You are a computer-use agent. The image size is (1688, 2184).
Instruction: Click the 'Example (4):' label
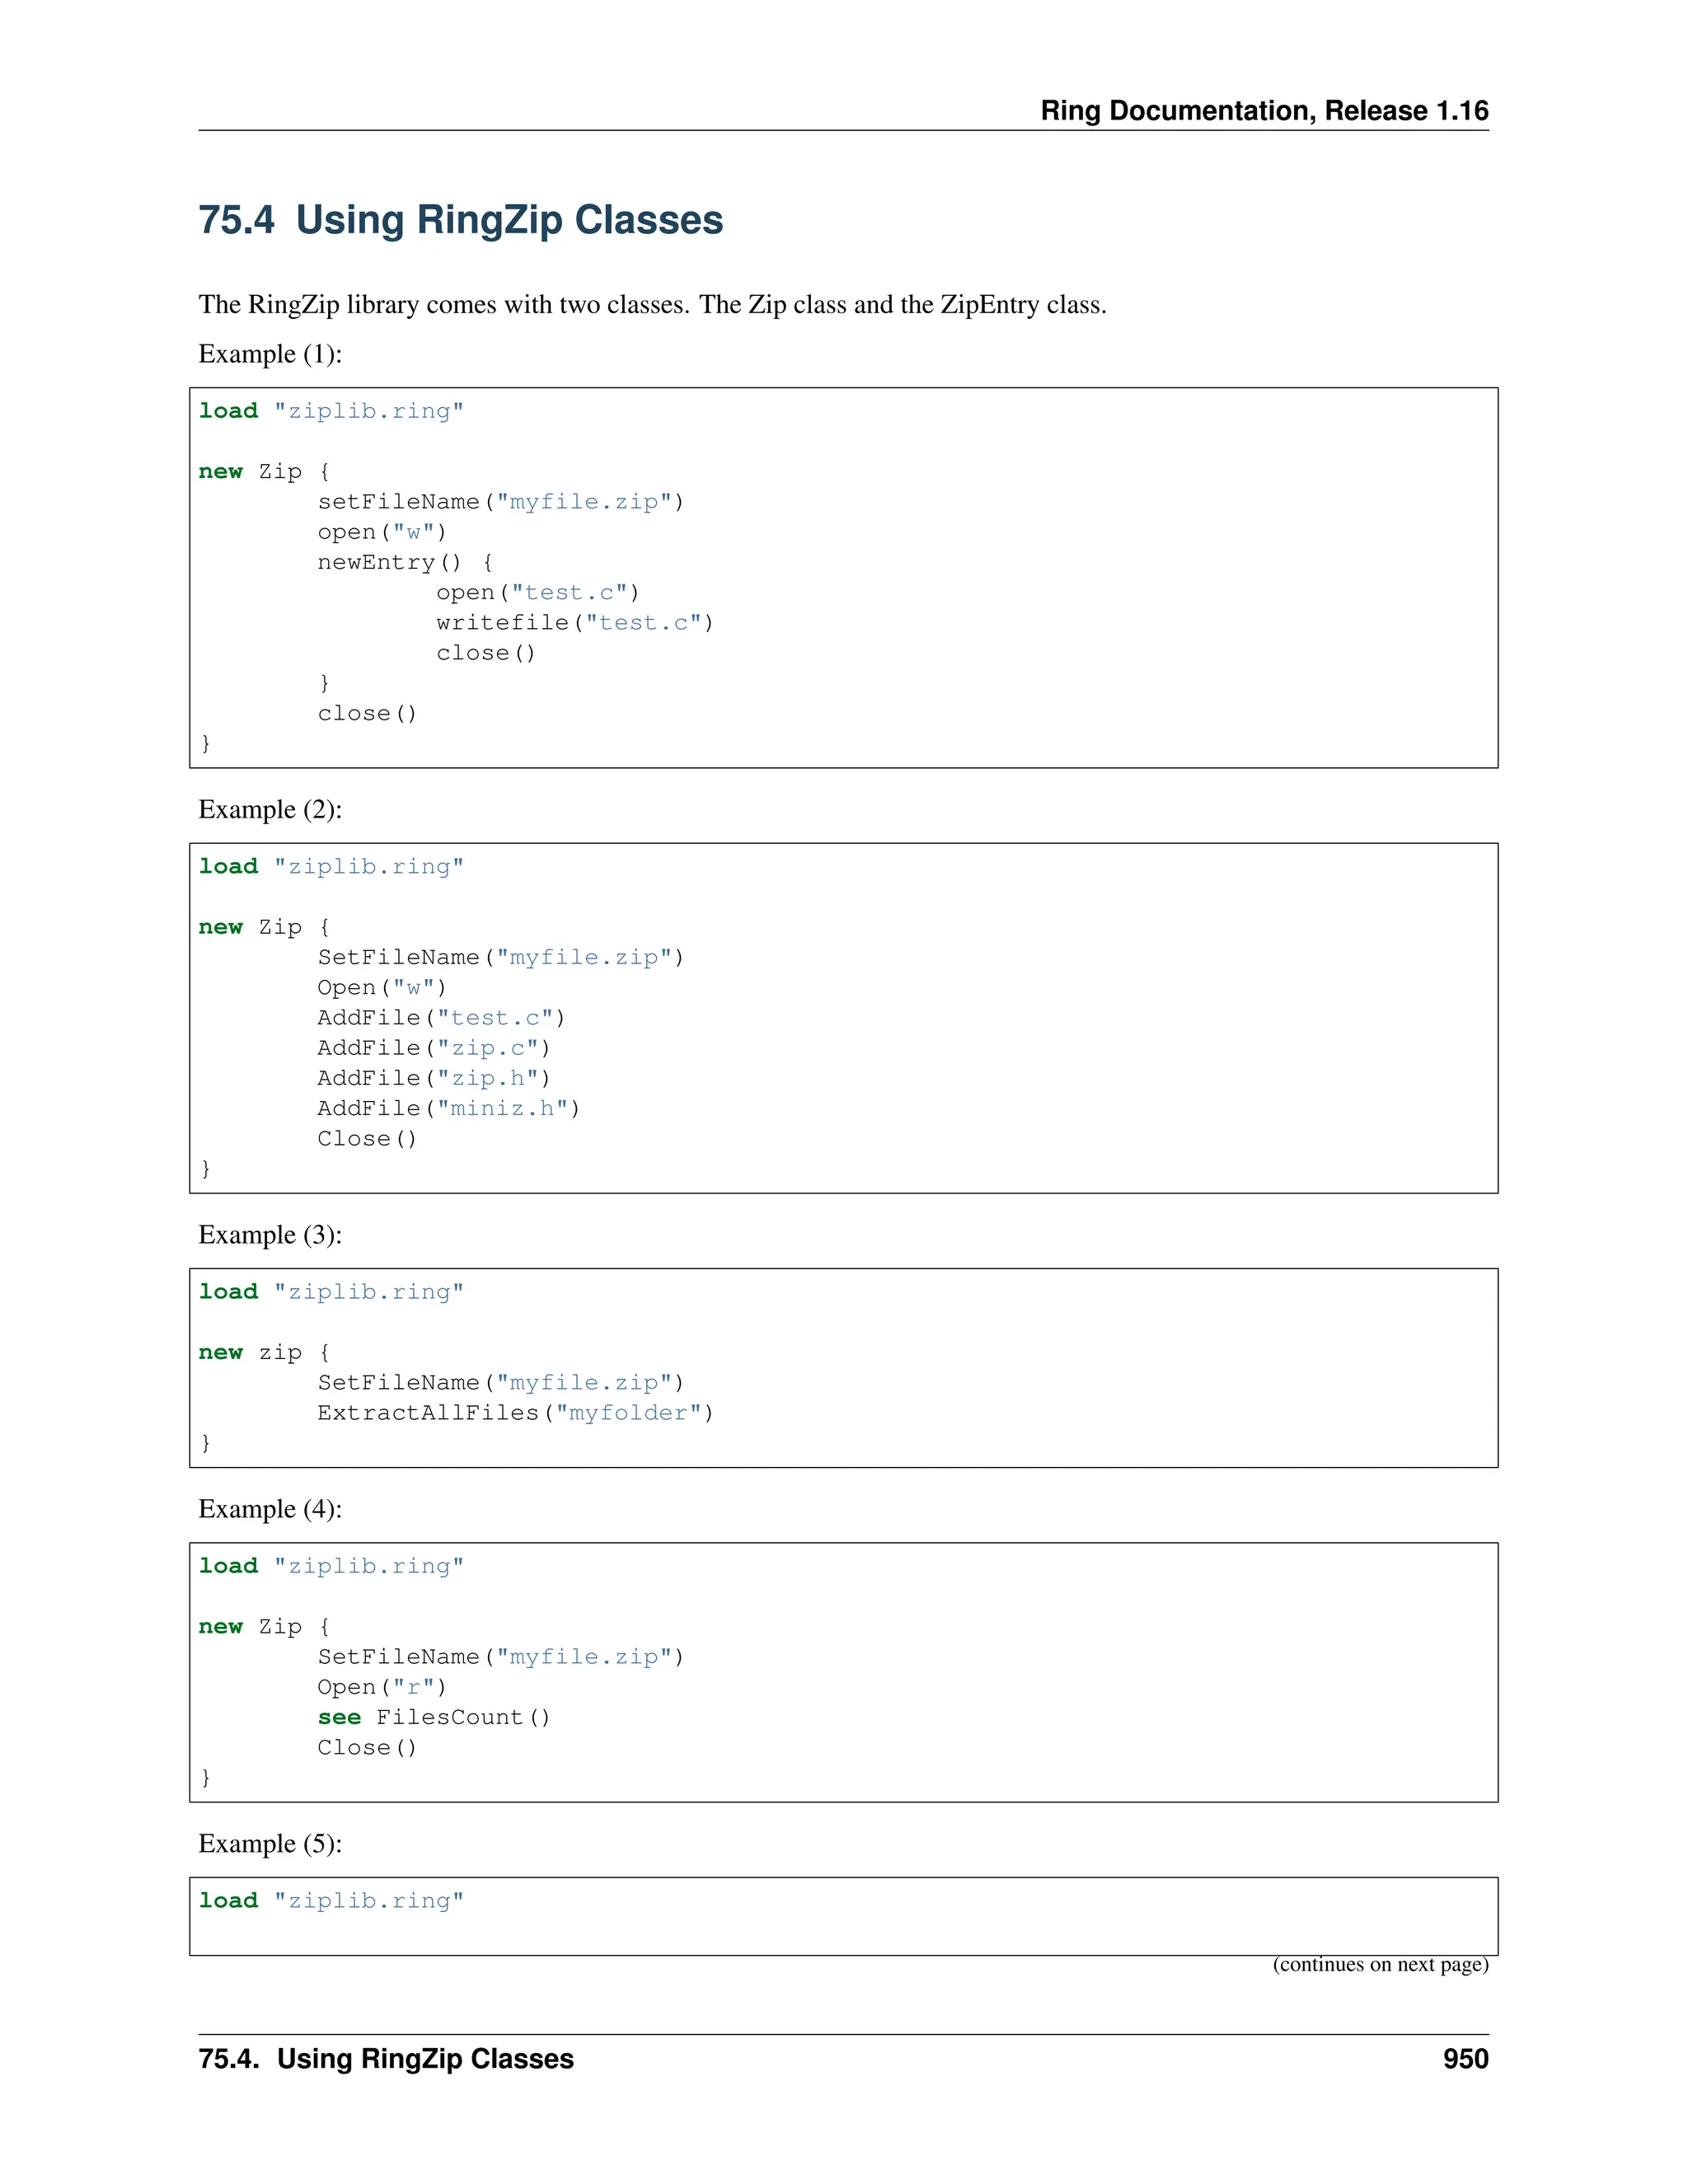270,1509
